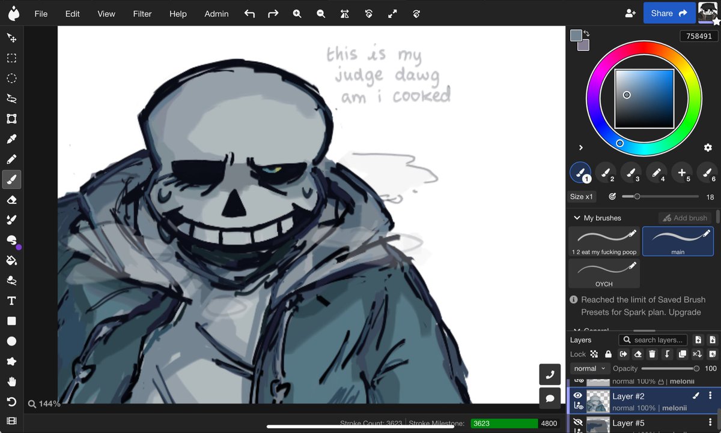Open the Magma logo home icon
Viewport: 721px width, 433px height.
(13, 13)
